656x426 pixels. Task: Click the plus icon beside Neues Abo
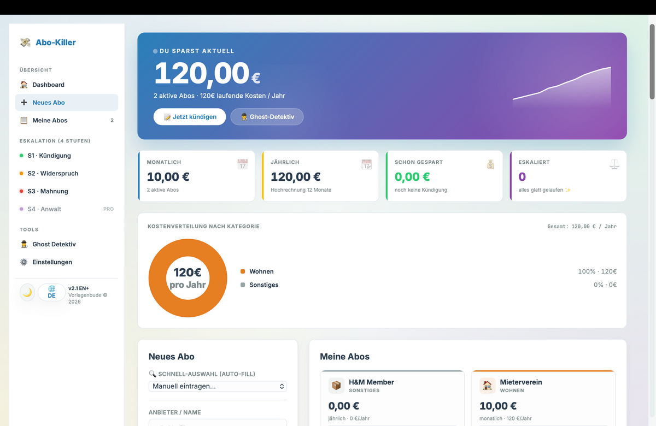[24, 103]
